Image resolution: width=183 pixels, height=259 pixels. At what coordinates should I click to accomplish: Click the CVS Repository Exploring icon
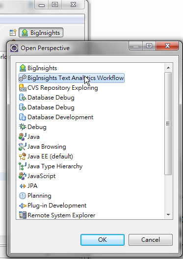(x=23, y=88)
